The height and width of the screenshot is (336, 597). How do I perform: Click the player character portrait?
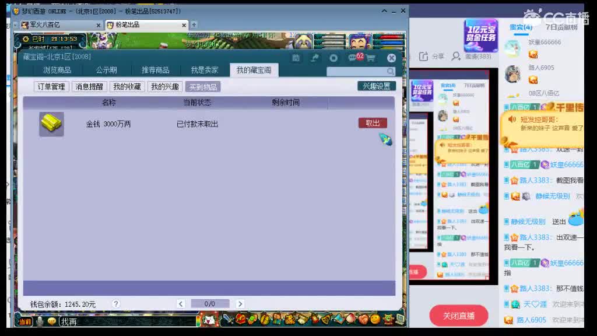pyautogui.click(x=360, y=41)
